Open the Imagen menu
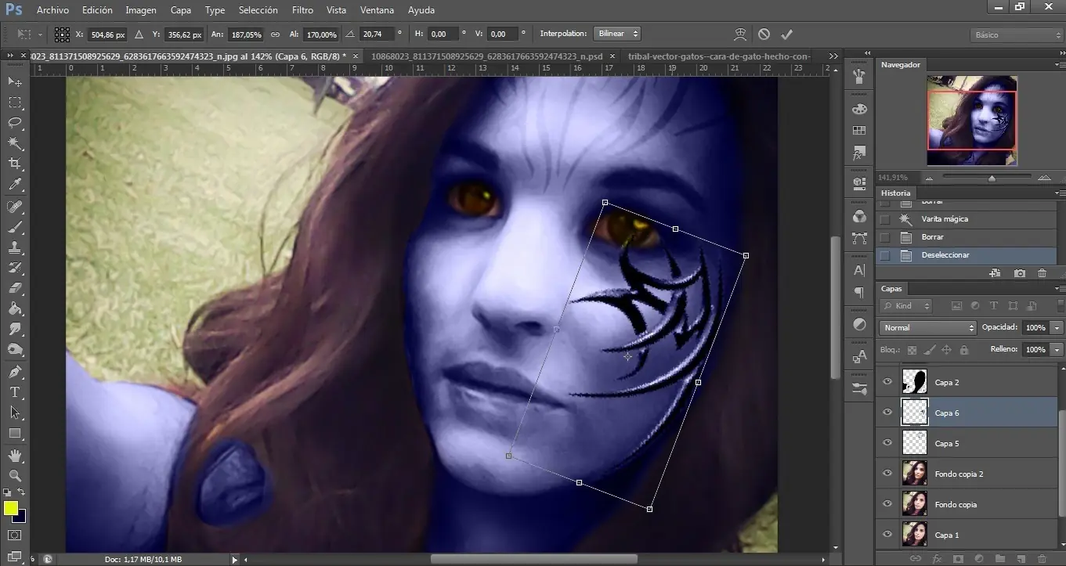The width and height of the screenshot is (1066, 566). click(x=141, y=10)
